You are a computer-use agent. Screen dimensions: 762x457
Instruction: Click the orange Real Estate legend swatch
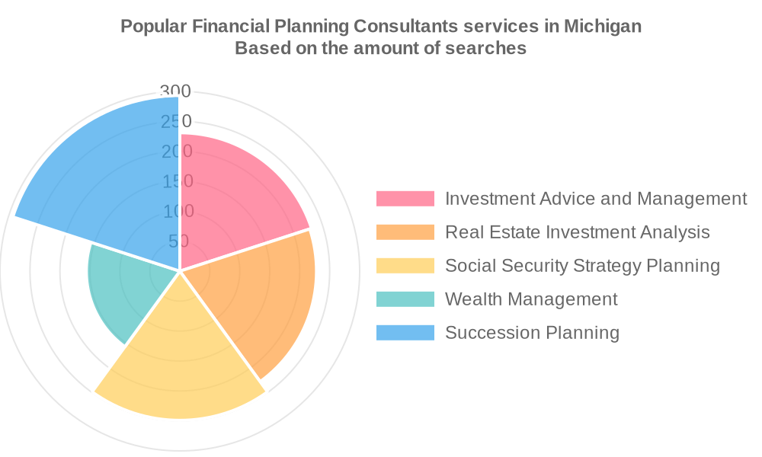405,232
